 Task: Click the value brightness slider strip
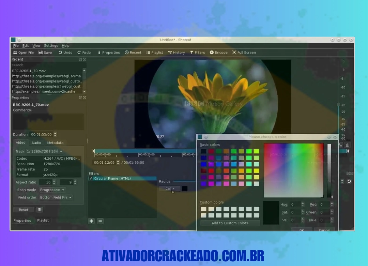[x=329, y=171]
